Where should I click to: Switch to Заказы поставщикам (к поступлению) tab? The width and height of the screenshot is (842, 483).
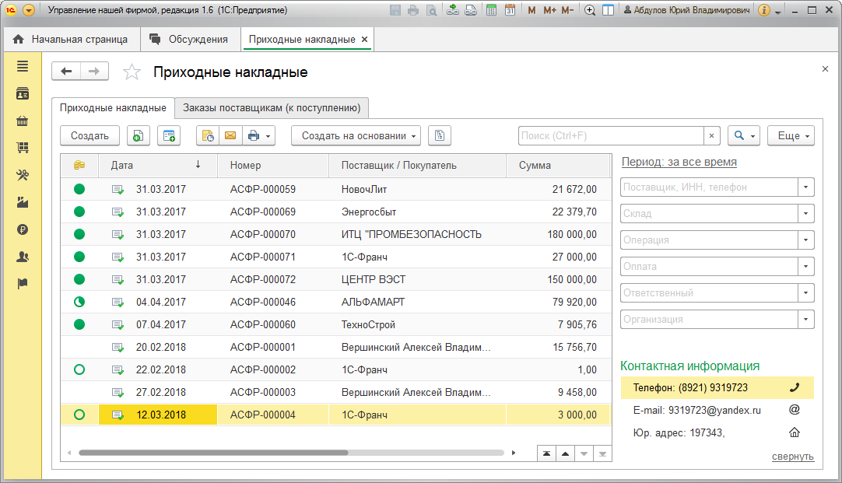272,107
